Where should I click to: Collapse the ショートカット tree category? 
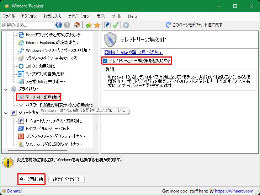coord(6,113)
